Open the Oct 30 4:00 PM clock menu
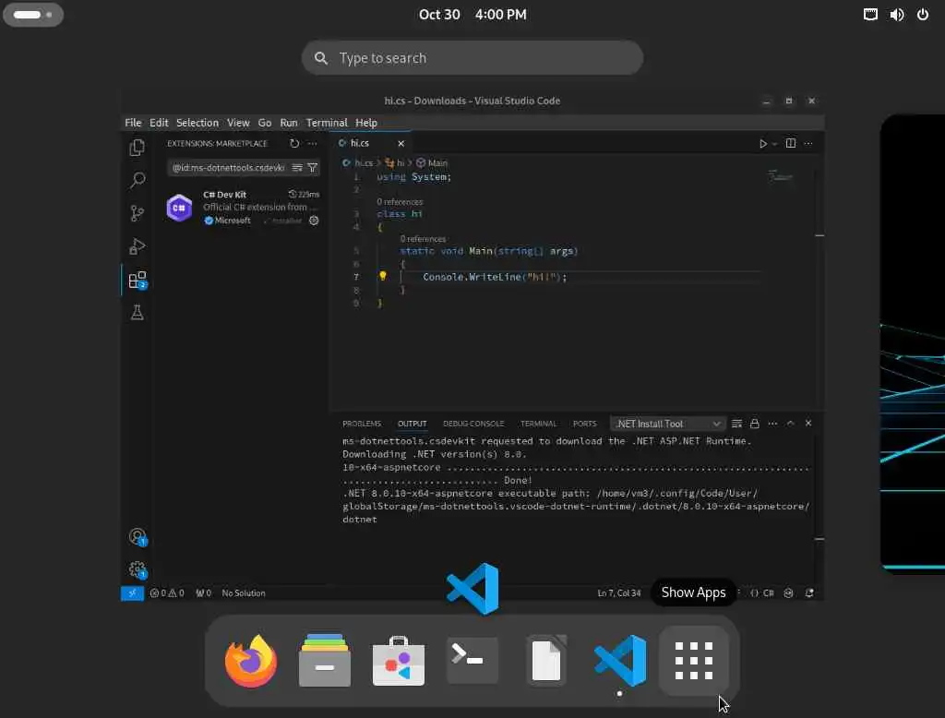Screen dimensions: 945x718 click(x=472, y=15)
